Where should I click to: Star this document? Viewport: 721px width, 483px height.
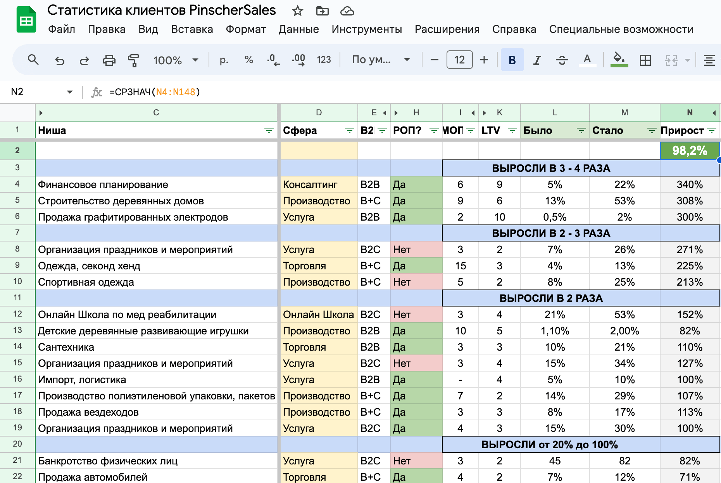tap(297, 11)
